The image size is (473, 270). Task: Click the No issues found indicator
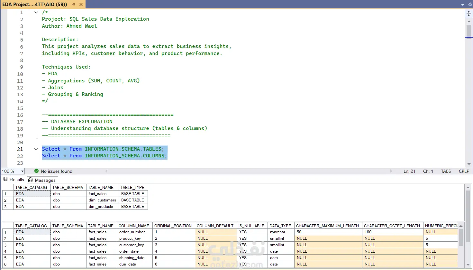(53, 171)
